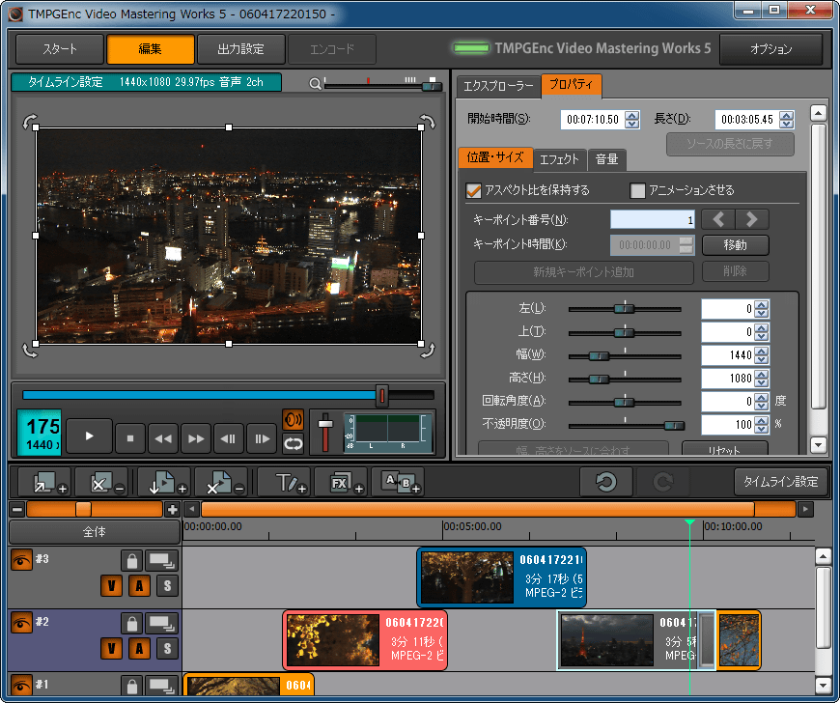Toggle audio A on track #3
The width and height of the screenshot is (840, 703).
tap(139, 585)
